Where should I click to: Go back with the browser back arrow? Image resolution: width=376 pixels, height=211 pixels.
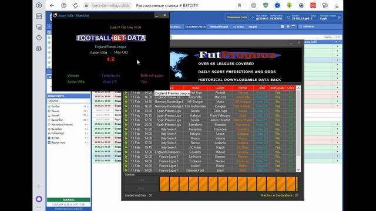pos(52,5)
